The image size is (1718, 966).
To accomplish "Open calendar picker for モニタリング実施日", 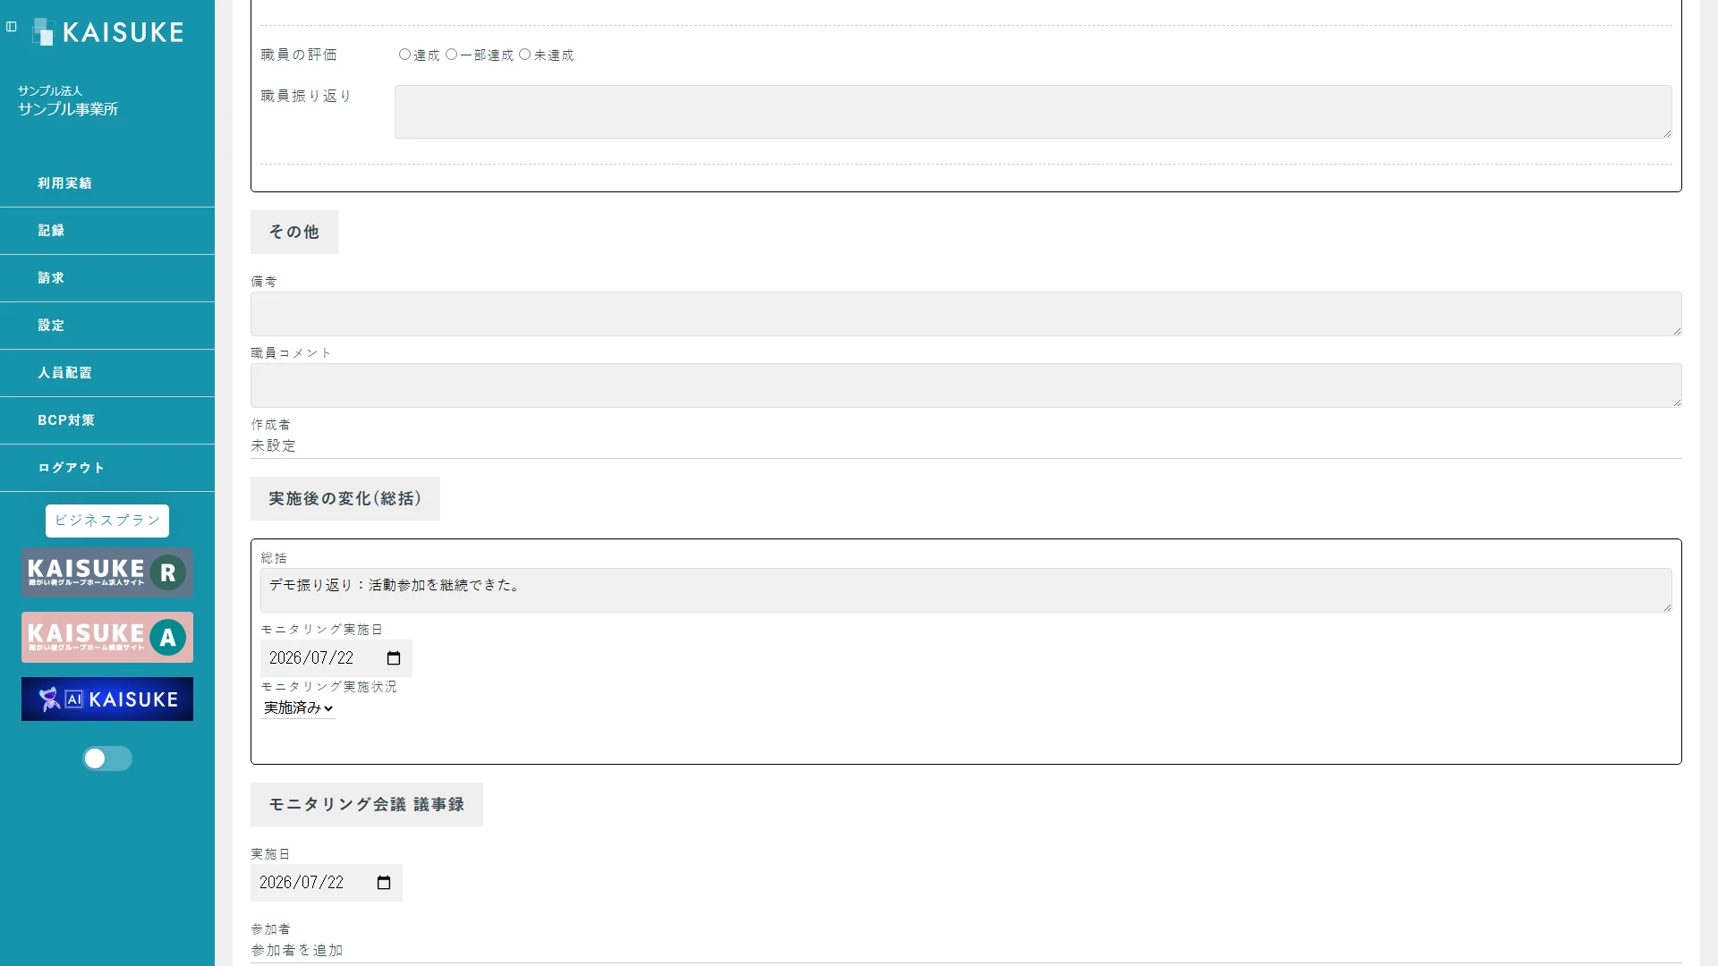I will click(x=394, y=658).
